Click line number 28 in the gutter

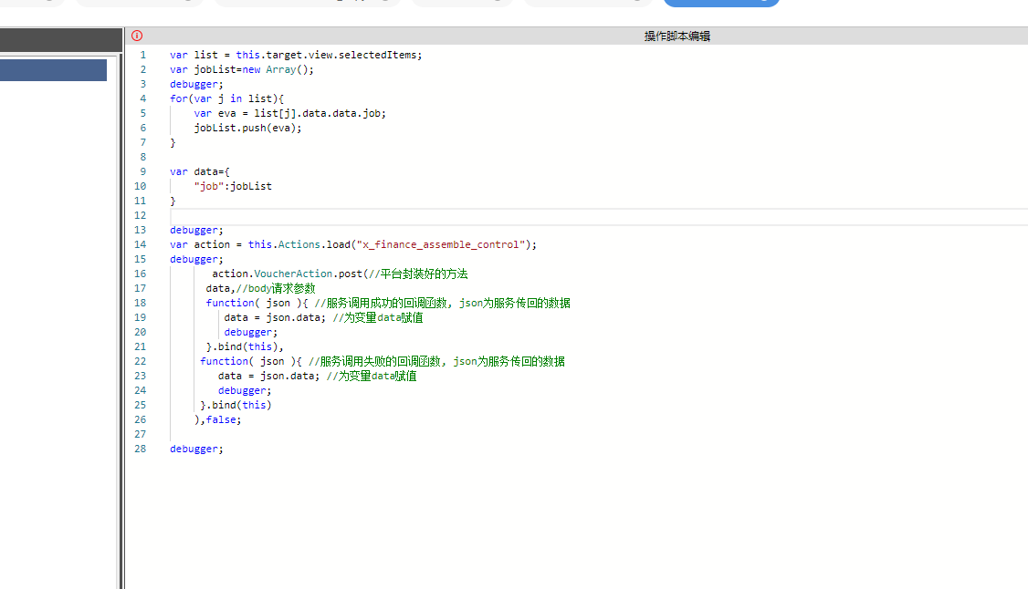tap(141, 449)
